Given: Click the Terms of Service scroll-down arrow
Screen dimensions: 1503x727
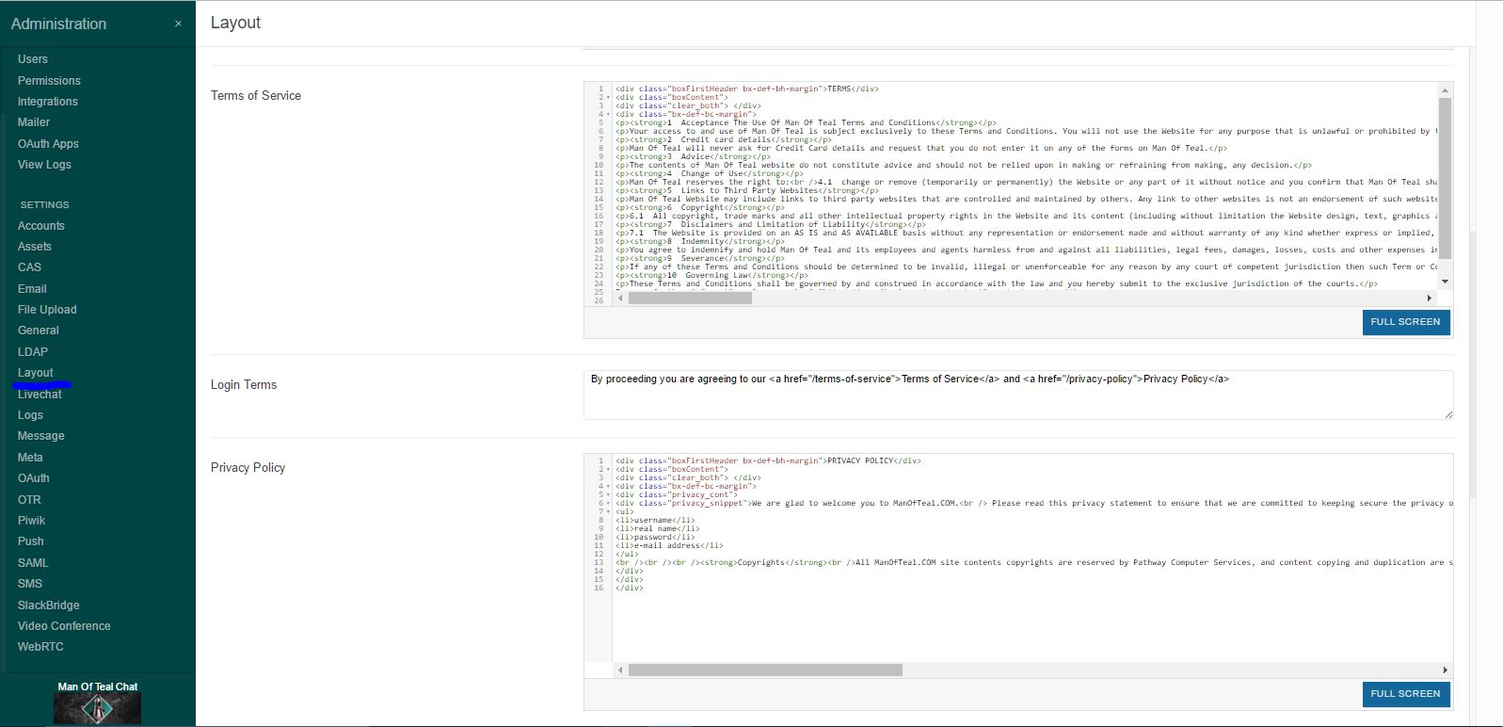Looking at the screenshot, I should [x=1445, y=282].
